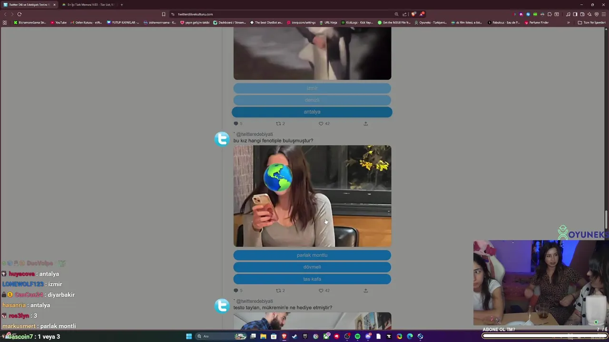
Task: Open the Brave wallet icon
Action: click(582, 14)
